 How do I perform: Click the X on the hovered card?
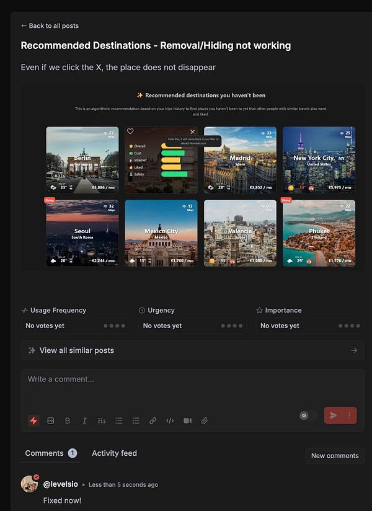193,131
